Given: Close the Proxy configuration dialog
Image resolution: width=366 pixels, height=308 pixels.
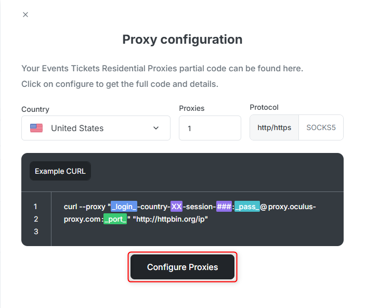Looking at the screenshot, I should (x=25, y=15).
